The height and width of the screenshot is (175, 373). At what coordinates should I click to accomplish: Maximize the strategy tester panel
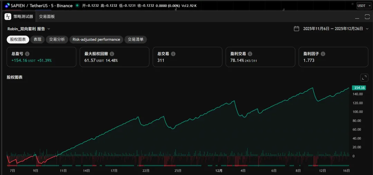click(367, 17)
